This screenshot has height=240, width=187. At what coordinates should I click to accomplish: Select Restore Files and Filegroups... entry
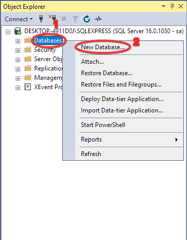click(x=129, y=84)
